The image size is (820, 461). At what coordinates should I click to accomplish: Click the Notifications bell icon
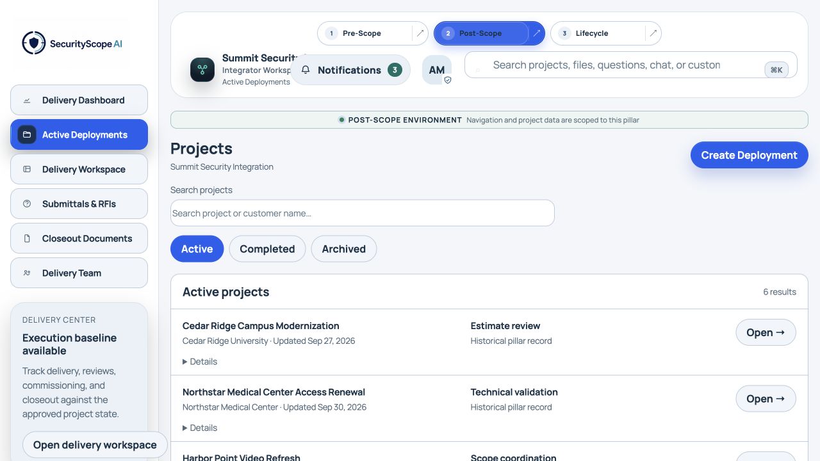point(306,70)
